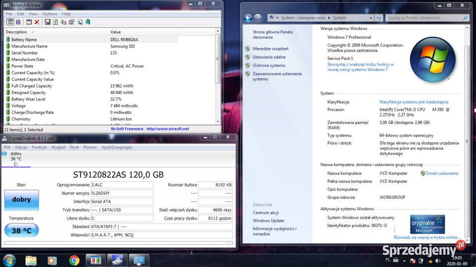Show hidden tray icons arrow

(x=405, y=261)
